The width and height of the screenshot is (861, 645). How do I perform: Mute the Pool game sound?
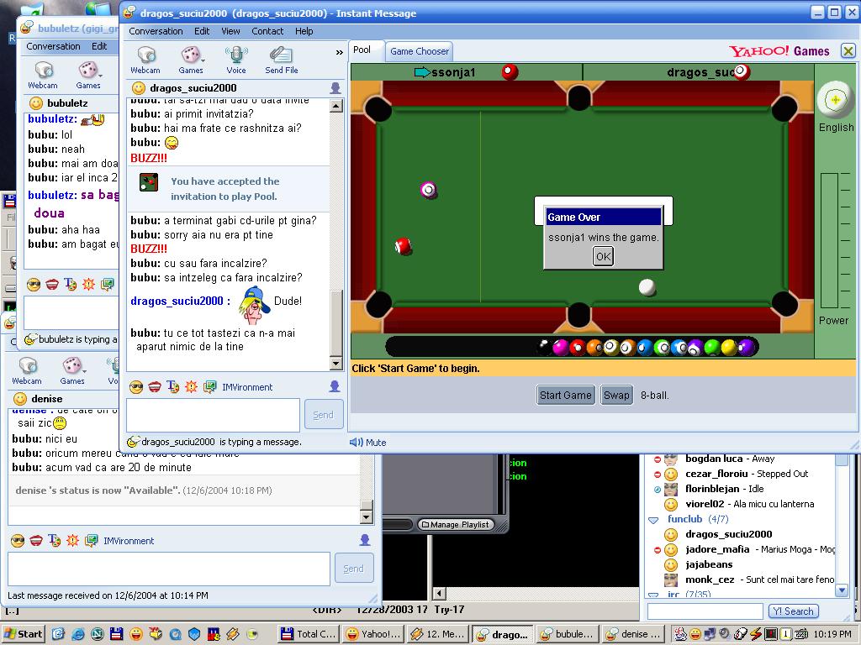point(368,442)
